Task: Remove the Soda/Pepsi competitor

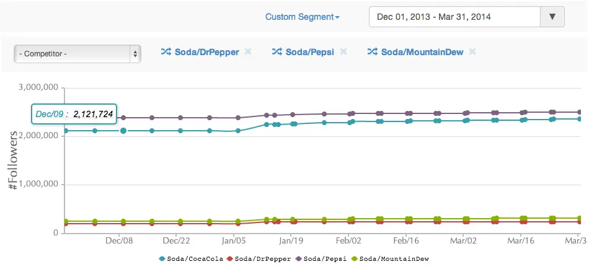Action: [x=343, y=52]
